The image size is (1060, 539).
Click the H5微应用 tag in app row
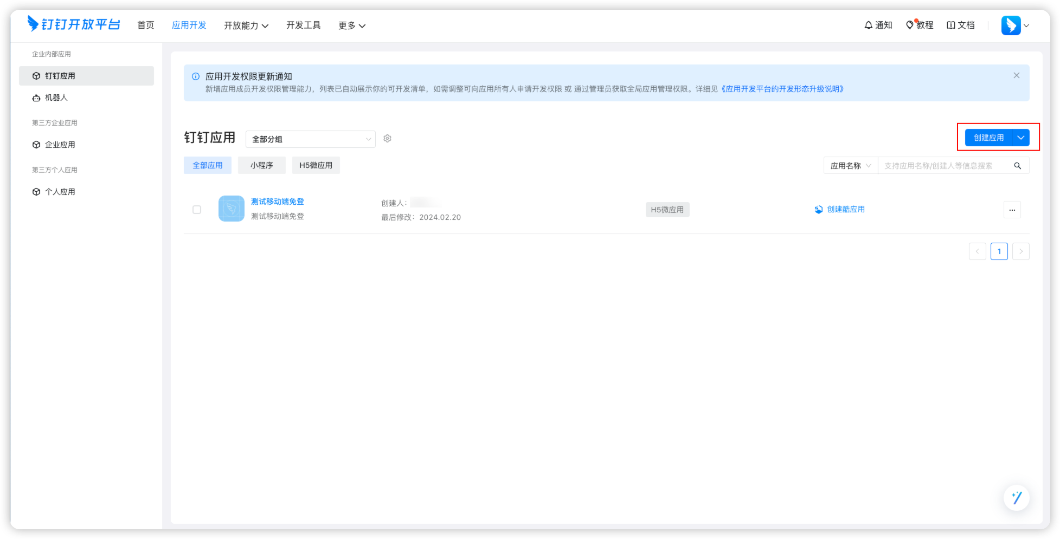(667, 210)
